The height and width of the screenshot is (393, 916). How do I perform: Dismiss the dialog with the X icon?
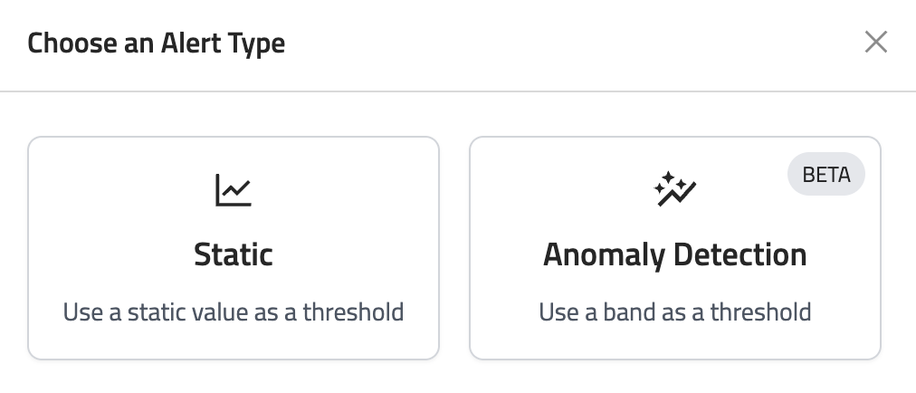pos(875,43)
